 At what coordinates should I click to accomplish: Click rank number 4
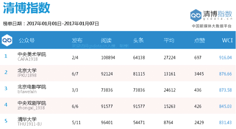pyautogui.click(x=6, y=105)
